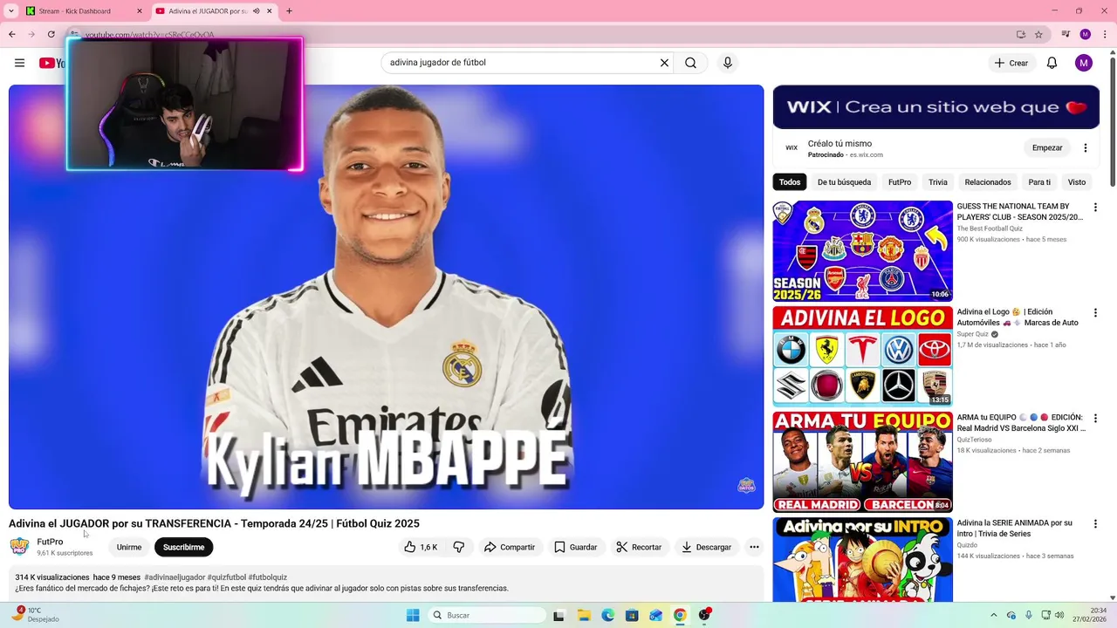Open Windows Start menu
Image resolution: width=1117 pixels, height=628 pixels.
click(x=413, y=615)
